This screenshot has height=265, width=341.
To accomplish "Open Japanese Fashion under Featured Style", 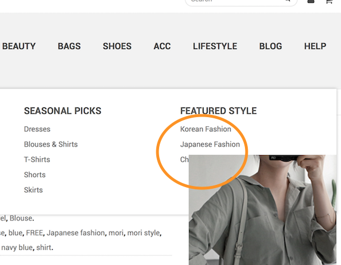I will click(x=210, y=144).
